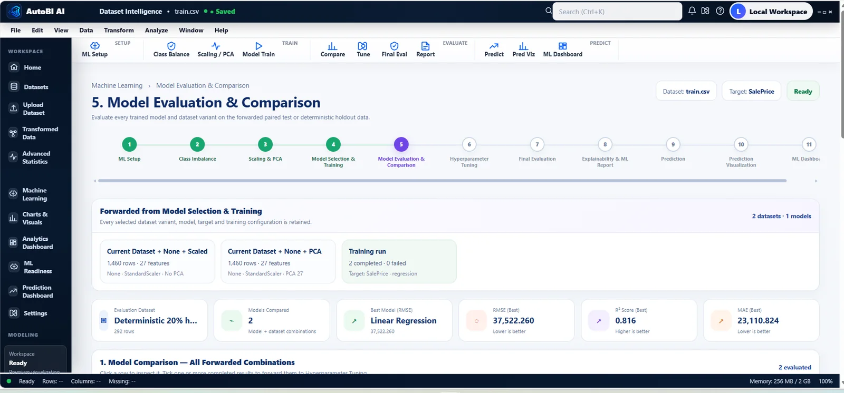Open Datasets in sidebar
844x393 pixels.
click(35, 87)
